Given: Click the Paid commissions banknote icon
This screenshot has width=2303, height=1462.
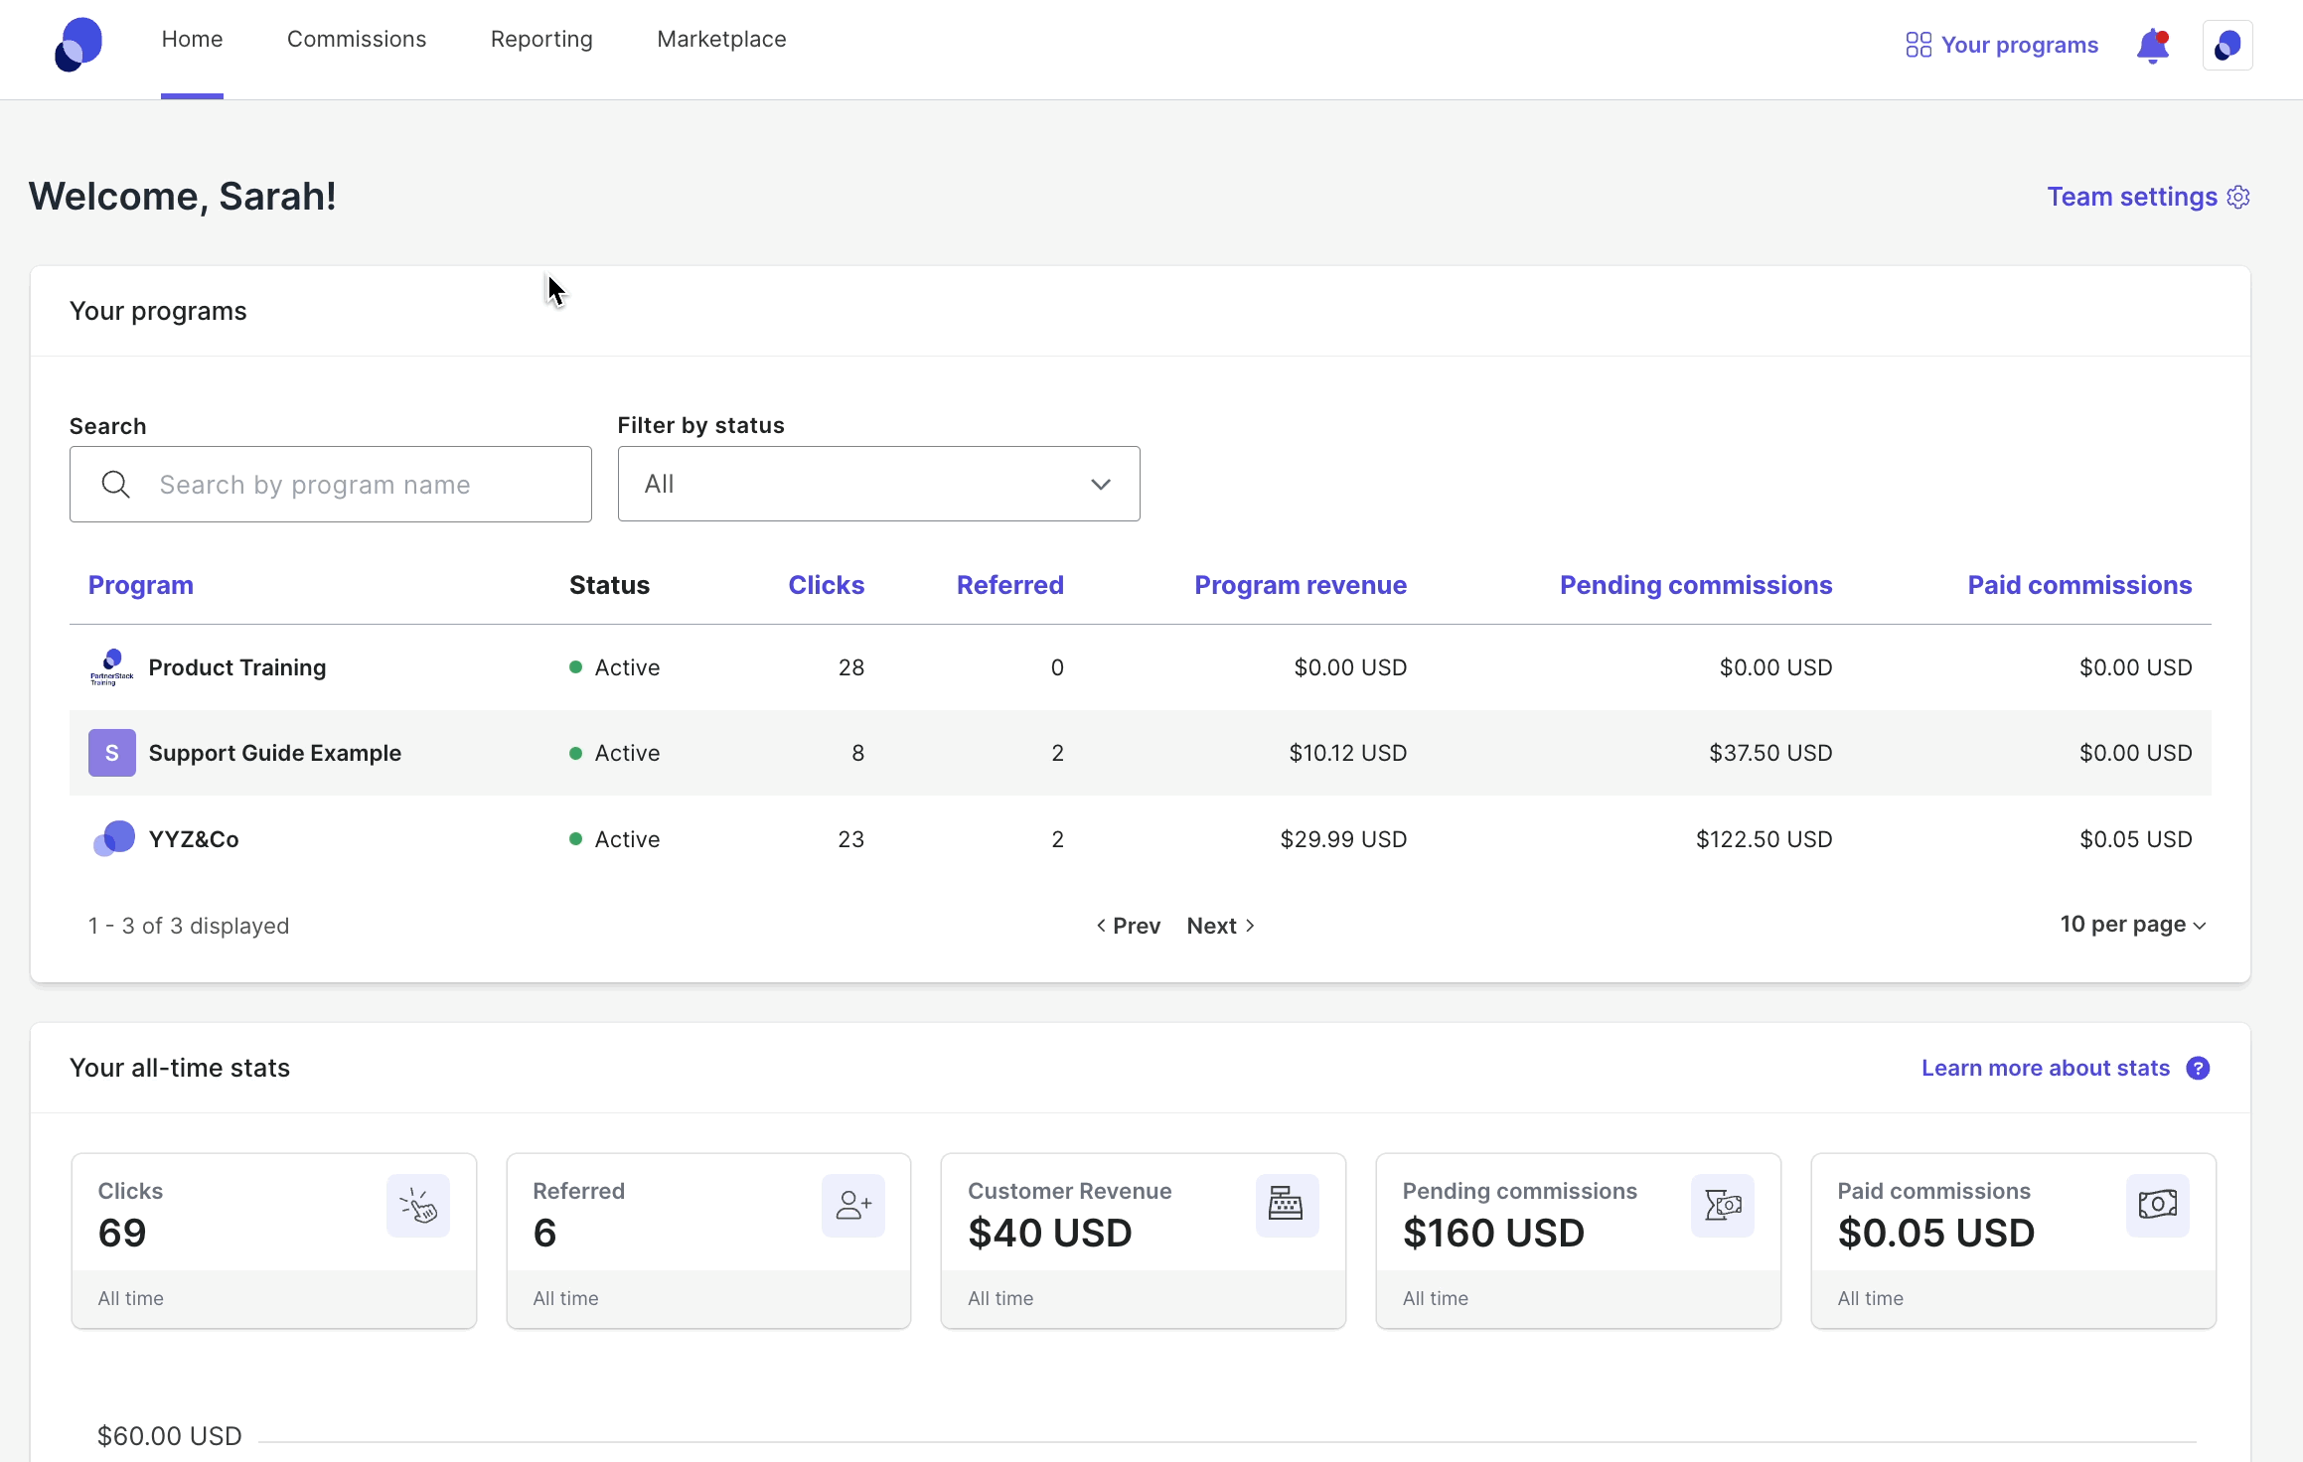Looking at the screenshot, I should (2158, 1206).
